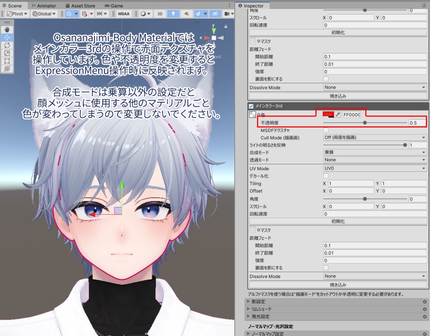
Task: Switch to the Asset Store tab
Action: click(80, 5)
